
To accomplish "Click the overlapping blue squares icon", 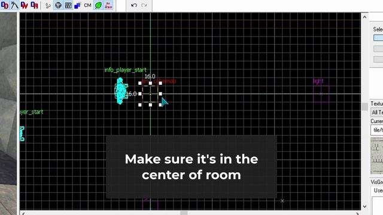I will [x=78, y=5].
